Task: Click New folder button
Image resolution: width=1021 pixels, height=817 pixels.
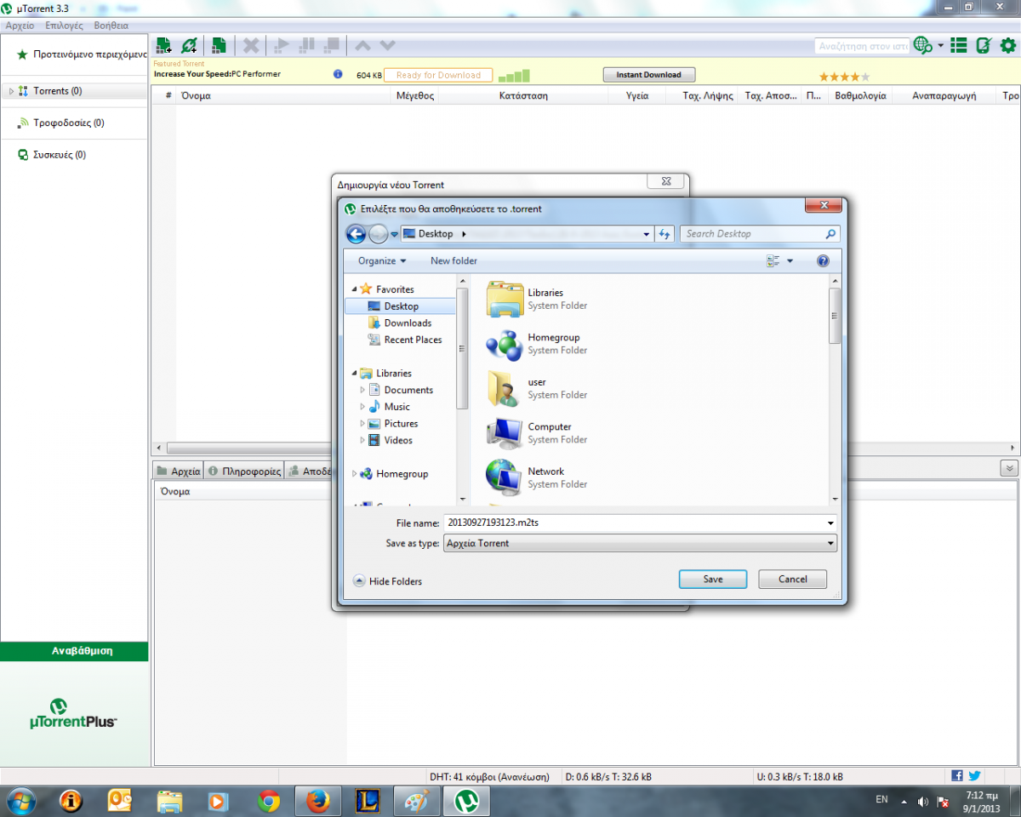Action: [453, 261]
